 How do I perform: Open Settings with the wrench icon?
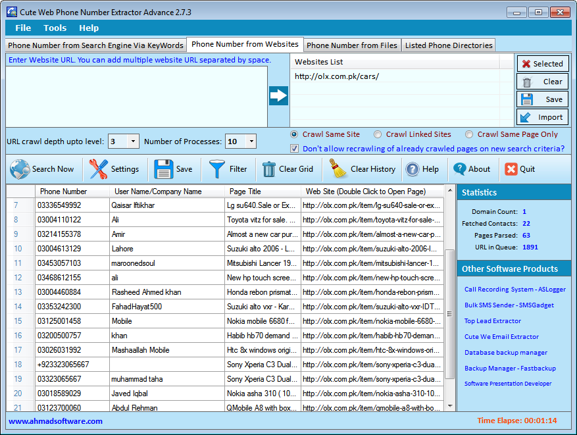tap(99, 169)
